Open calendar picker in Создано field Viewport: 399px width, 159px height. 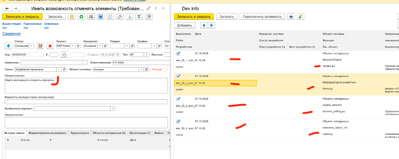(118, 55)
